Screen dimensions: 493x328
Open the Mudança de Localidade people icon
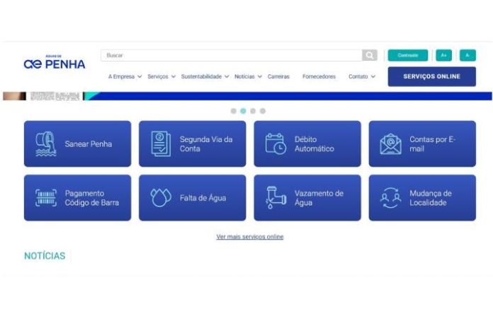coord(390,198)
